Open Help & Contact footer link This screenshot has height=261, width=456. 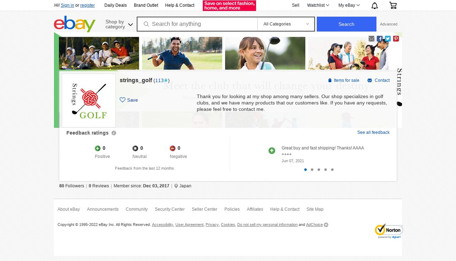(x=285, y=209)
